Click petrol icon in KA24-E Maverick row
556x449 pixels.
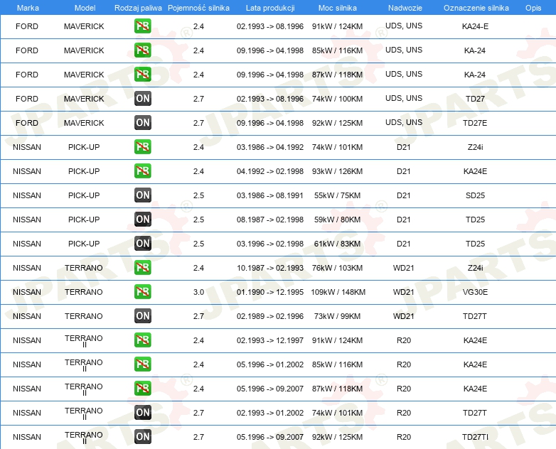pyautogui.click(x=142, y=26)
